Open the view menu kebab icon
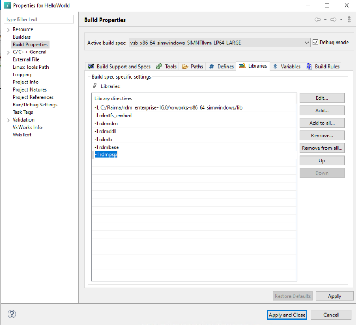 click(349, 20)
